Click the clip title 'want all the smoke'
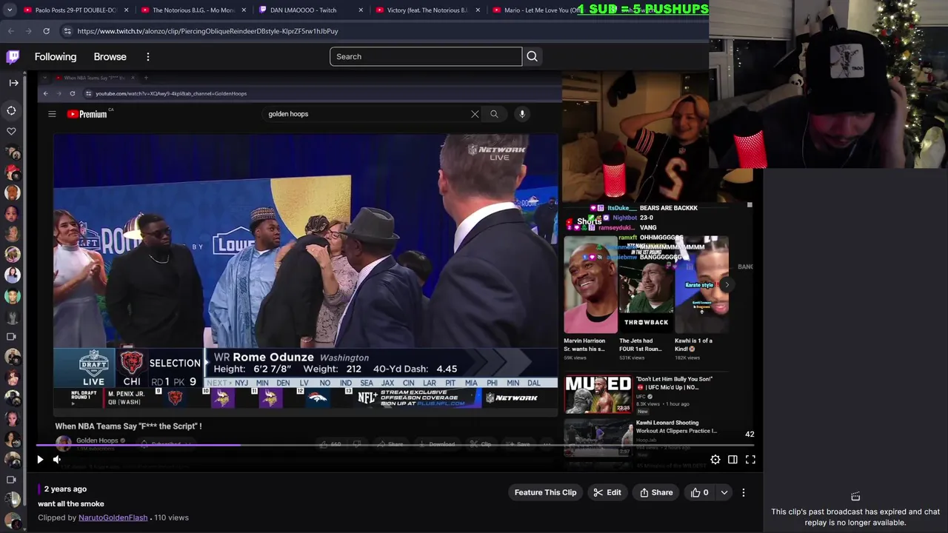 tap(71, 504)
